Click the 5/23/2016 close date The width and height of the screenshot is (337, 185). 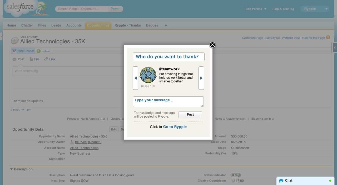pyautogui.click(x=238, y=142)
